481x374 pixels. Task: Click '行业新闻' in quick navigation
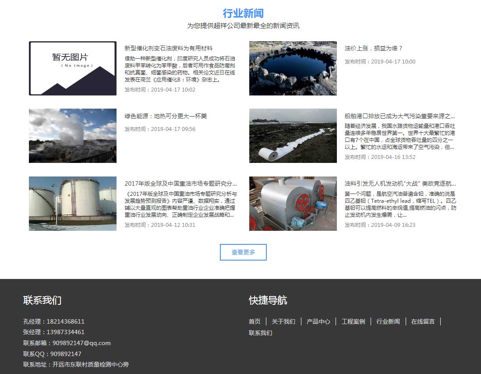(388, 321)
